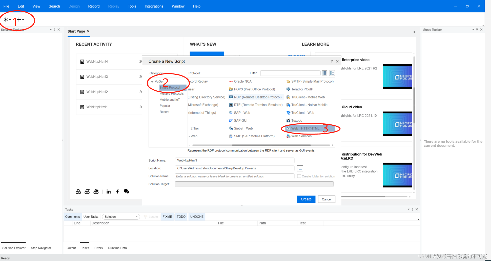
Task: Select Oracle NCA protocol
Action: [x=240, y=81]
